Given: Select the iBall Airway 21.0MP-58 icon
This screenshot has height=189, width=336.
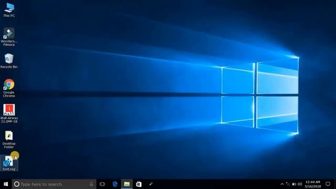Looking at the screenshot, I should click(9, 113).
